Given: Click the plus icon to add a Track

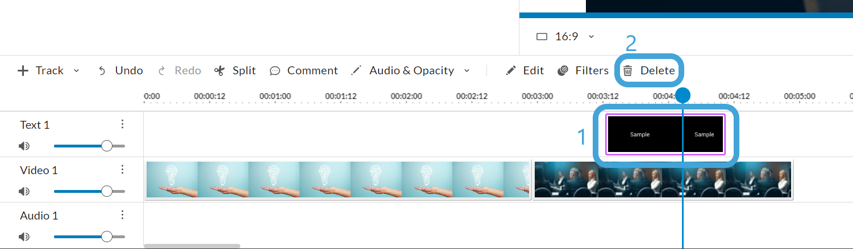Looking at the screenshot, I should 23,71.
